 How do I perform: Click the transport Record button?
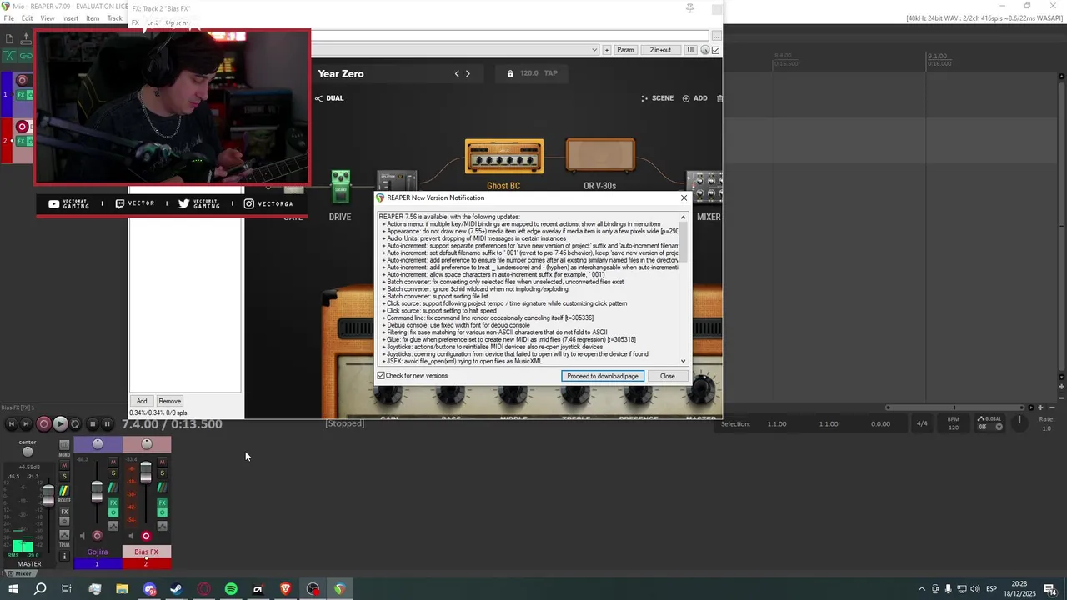pos(43,423)
